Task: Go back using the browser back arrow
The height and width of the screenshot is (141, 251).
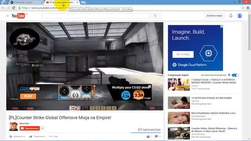Action: (x=3, y=8)
